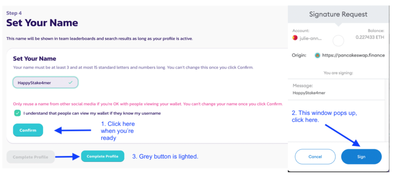Click the julie-ann account name

pyautogui.click(x=310, y=38)
